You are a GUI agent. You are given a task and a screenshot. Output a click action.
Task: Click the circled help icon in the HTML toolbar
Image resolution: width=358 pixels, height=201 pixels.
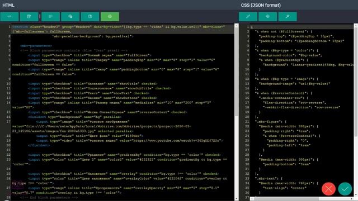pyautogui.click(x=90, y=16)
